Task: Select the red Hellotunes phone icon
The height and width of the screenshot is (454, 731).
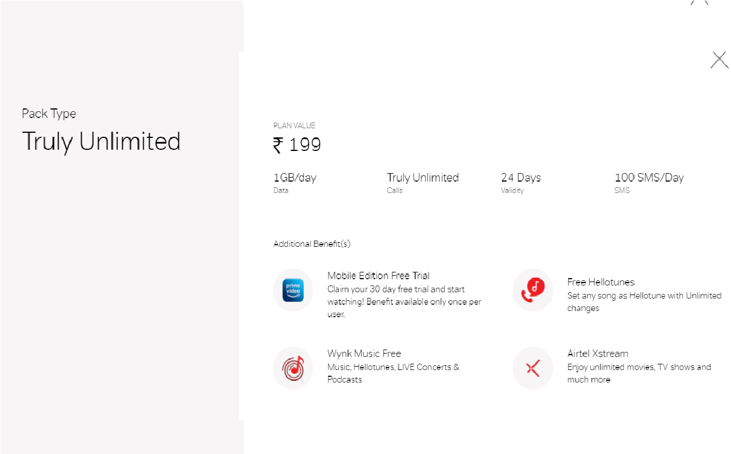Action: click(x=532, y=290)
